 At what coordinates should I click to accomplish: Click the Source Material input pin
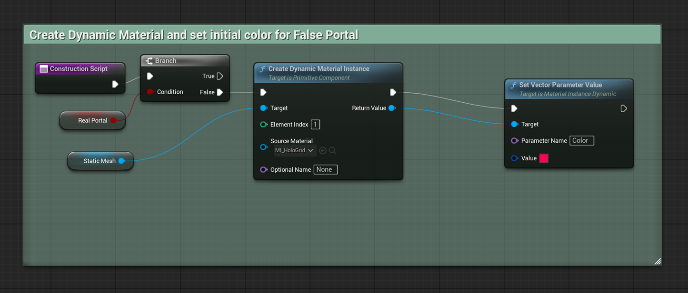[264, 147]
